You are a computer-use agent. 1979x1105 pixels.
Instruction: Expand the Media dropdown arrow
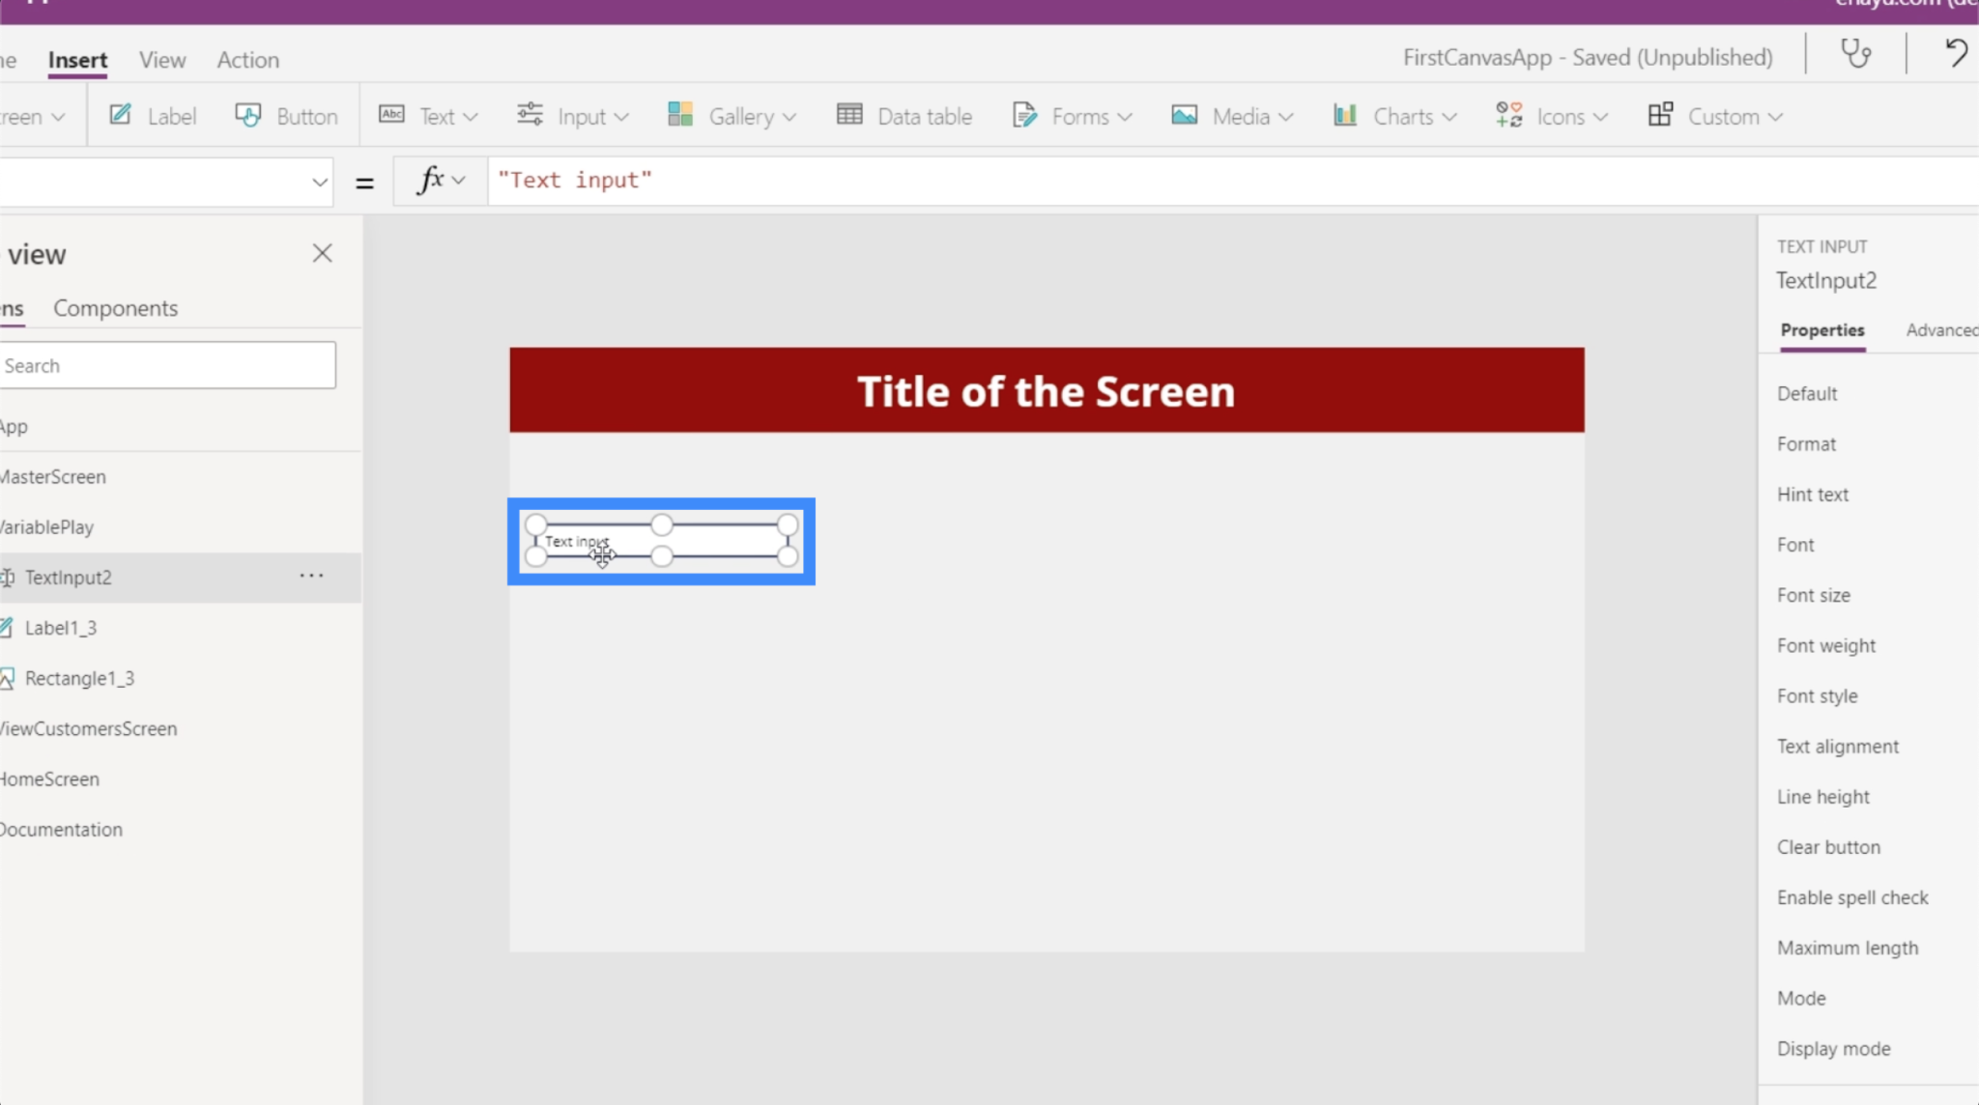click(x=1285, y=117)
